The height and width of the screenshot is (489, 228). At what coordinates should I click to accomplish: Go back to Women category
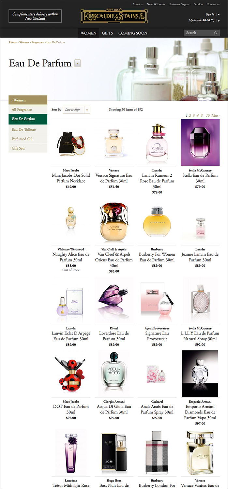[x=28, y=100]
